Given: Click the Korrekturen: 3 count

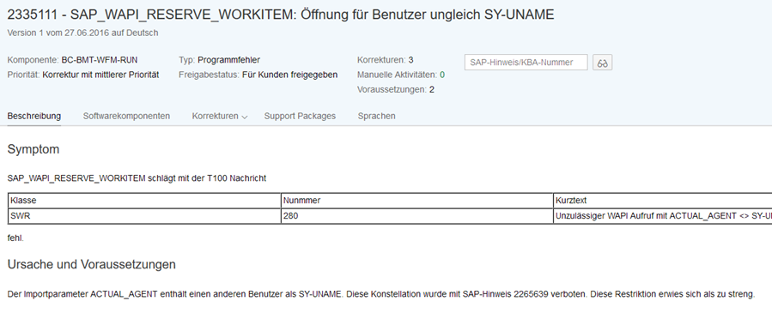Looking at the screenshot, I should pyautogui.click(x=410, y=60).
